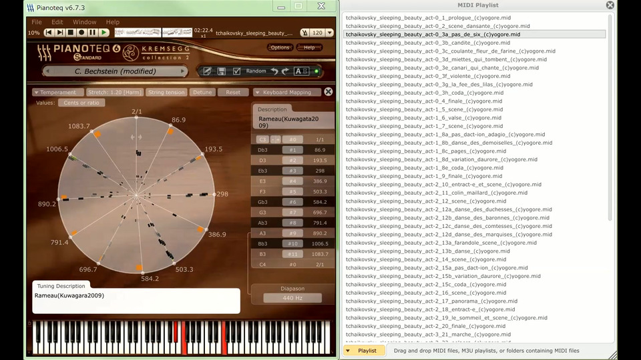Click the minus stepper next to C3
The height and width of the screenshot is (360, 641).
pyautogui.click(x=273, y=139)
